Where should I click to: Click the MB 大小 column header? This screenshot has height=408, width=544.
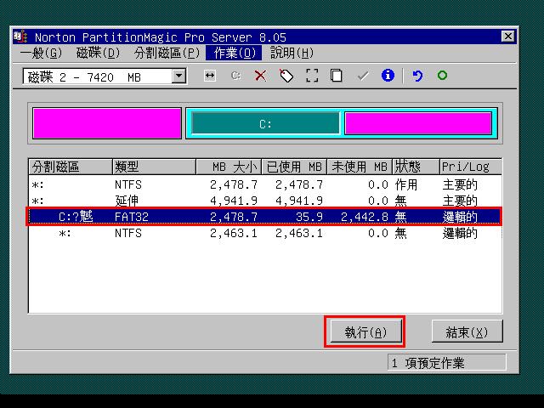[x=229, y=167]
